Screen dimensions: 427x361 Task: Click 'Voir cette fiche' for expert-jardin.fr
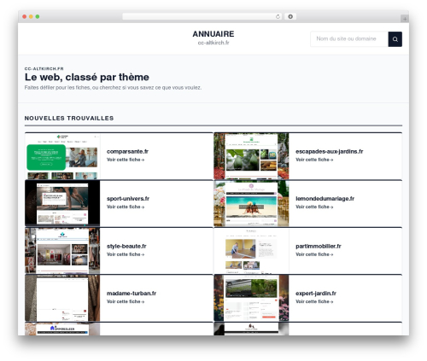coord(314,301)
